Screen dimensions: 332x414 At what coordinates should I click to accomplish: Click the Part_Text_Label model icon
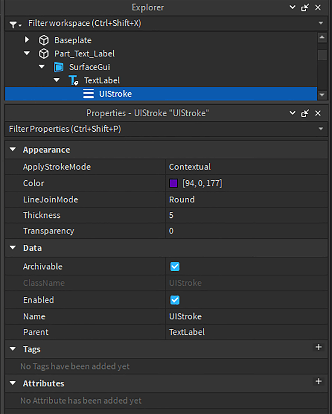point(43,53)
